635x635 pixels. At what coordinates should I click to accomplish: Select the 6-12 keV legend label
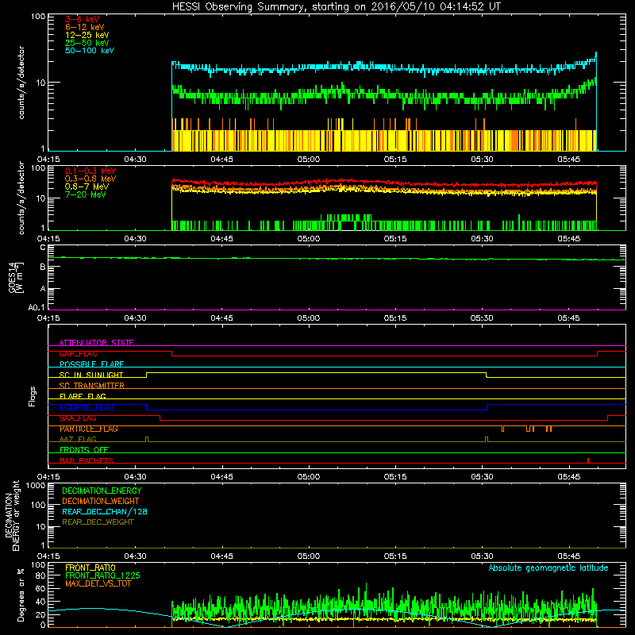pyautogui.click(x=85, y=27)
